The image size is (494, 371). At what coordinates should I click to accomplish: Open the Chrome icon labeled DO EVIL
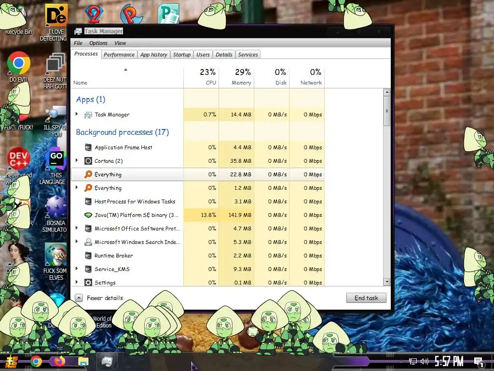pyautogui.click(x=19, y=63)
